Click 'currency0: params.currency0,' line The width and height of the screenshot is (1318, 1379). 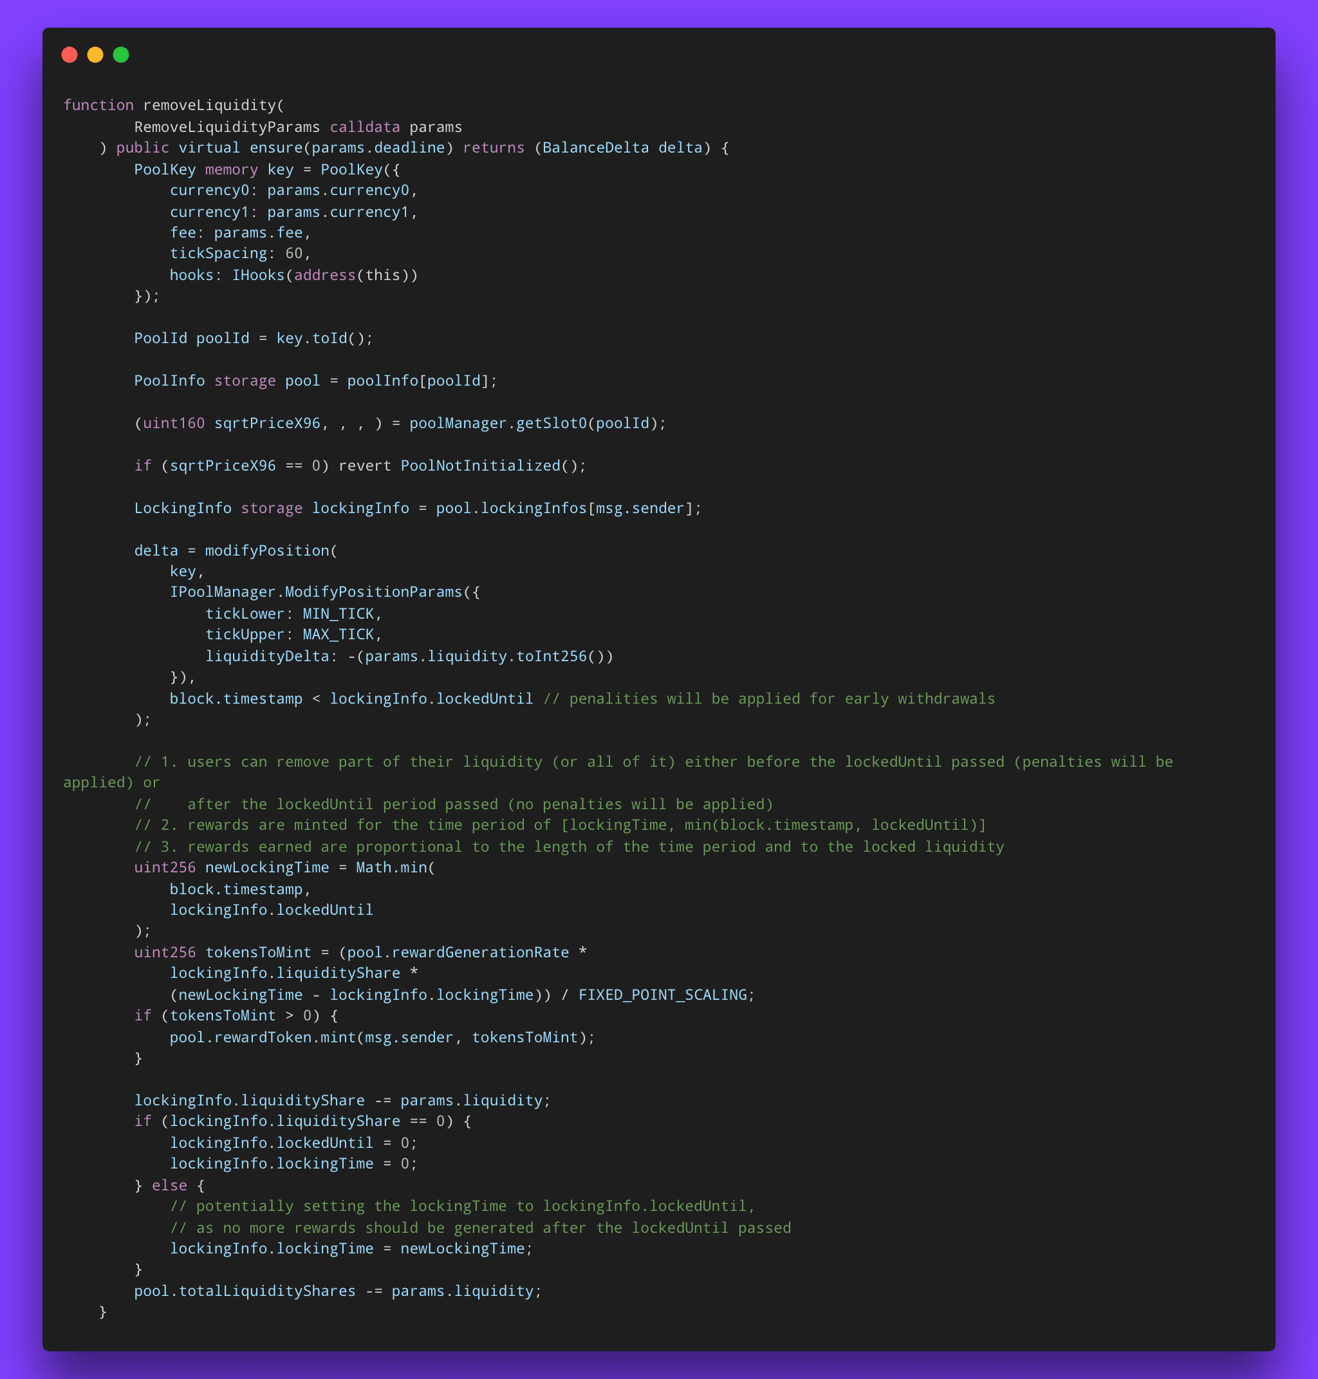[x=293, y=191]
